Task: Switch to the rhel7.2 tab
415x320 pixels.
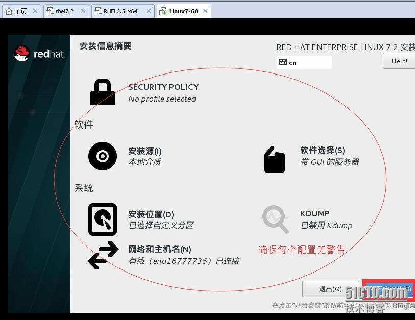Action: tap(66, 11)
